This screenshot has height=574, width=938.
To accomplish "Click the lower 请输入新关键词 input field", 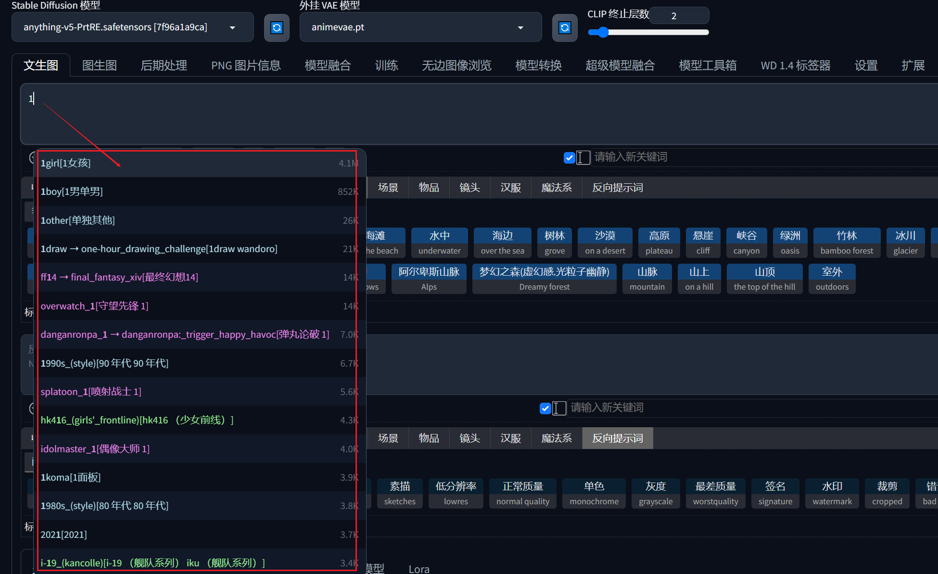I will coord(753,408).
